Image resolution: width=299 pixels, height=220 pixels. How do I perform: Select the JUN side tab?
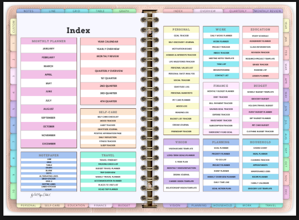tap(286, 108)
